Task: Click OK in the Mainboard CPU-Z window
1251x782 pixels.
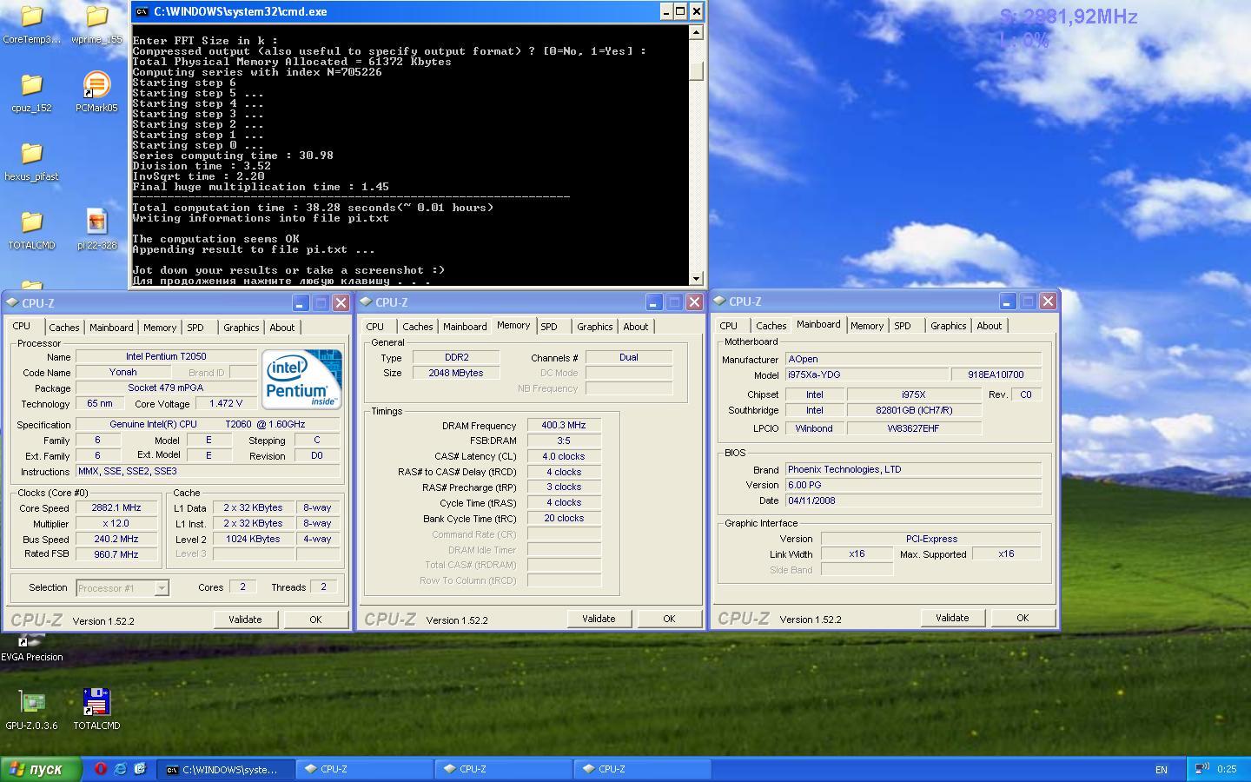Action: (1023, 618)
